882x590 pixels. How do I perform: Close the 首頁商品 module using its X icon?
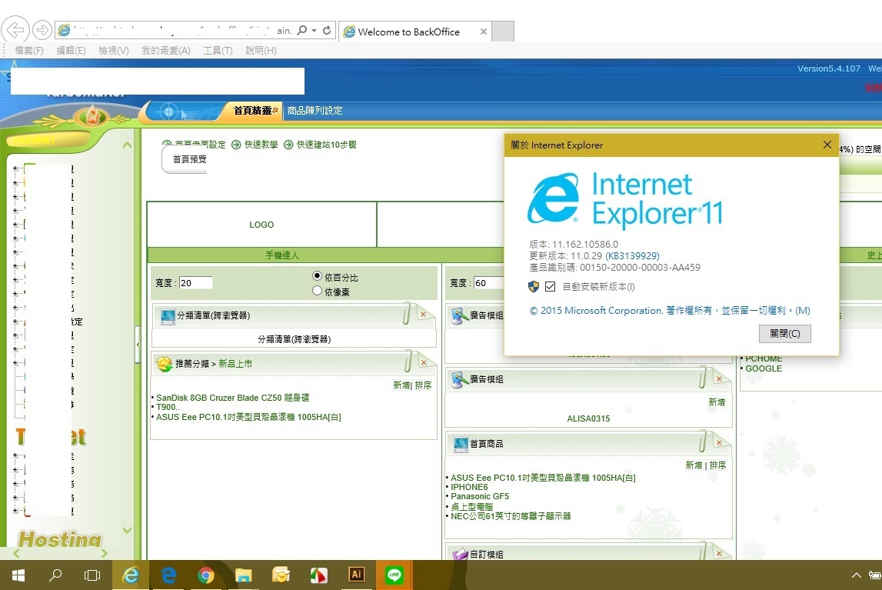click(x=719, y=442)
